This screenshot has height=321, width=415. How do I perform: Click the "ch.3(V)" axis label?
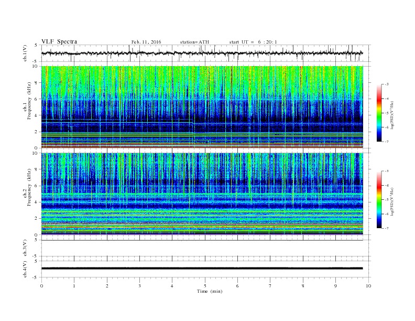[25, 248]
